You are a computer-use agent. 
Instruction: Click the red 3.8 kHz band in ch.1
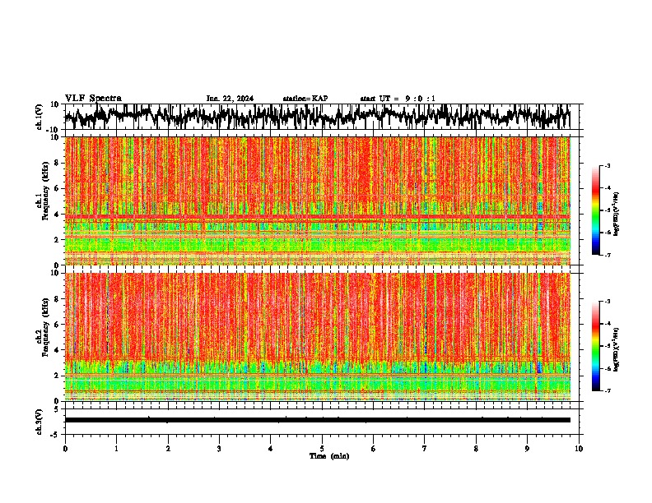coord(317,217)
